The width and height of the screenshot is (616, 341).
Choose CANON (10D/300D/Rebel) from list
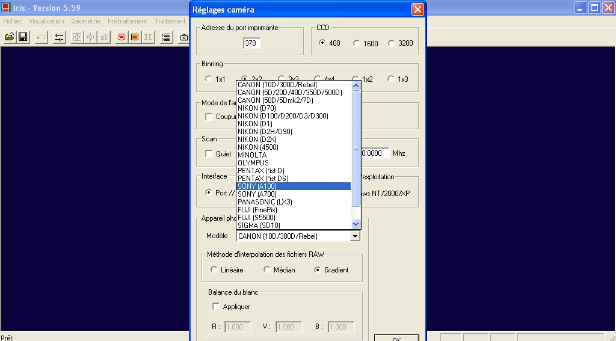click(x=294, y=84)
